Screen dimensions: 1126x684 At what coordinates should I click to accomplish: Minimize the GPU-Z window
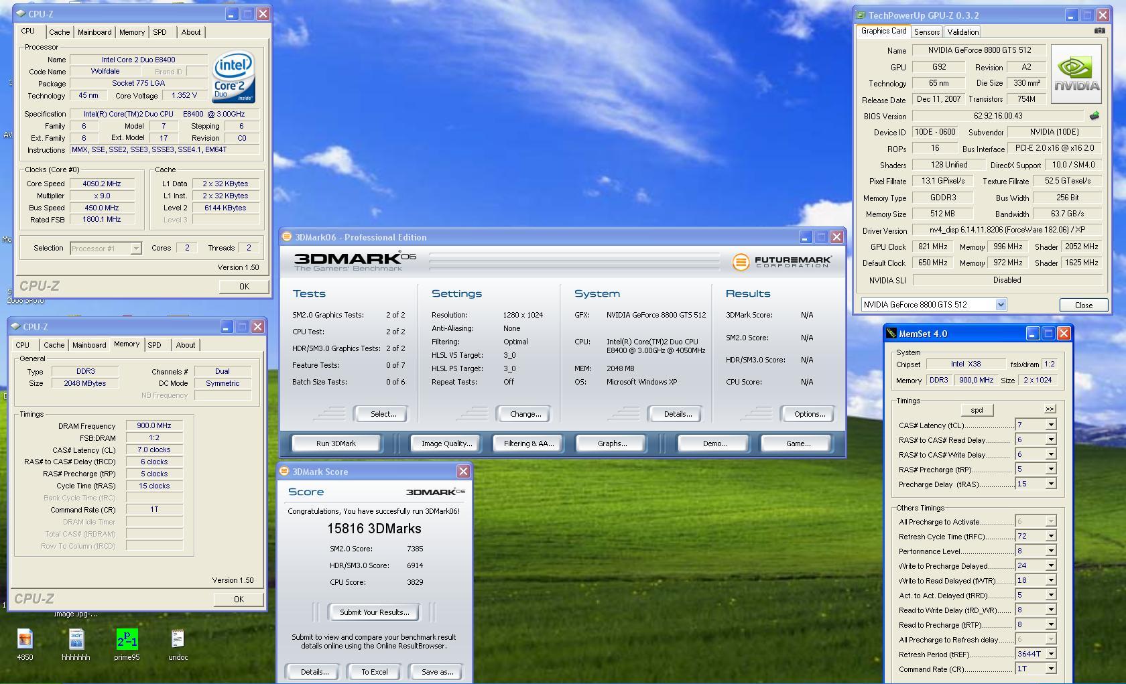click(1071, 15)
